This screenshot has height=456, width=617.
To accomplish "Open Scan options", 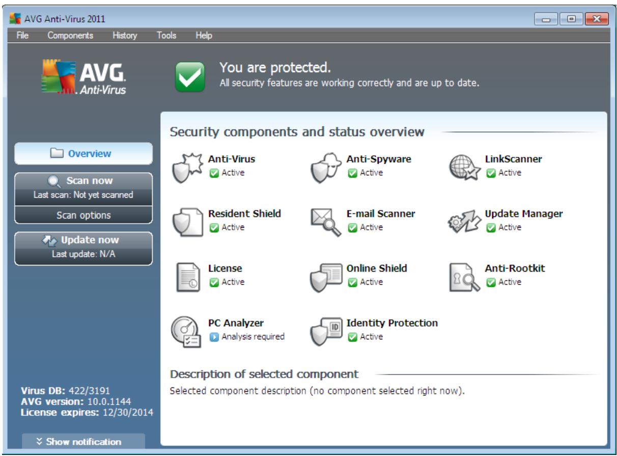I will (x=83, y=215).
